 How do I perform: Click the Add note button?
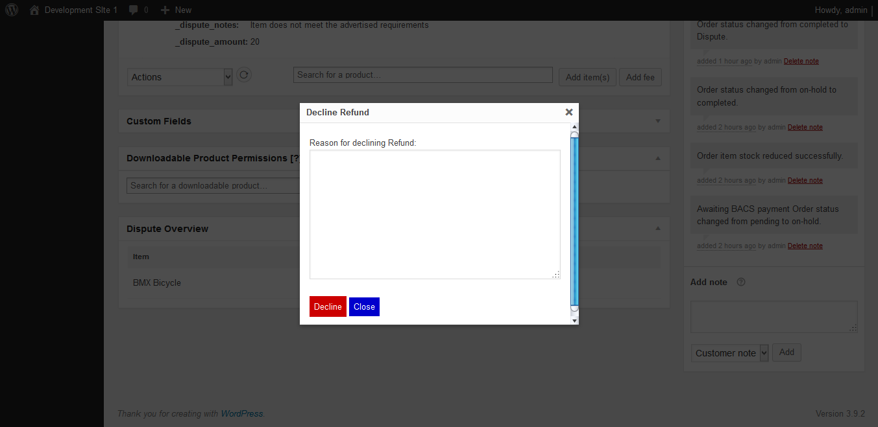(x=787, y=352)
